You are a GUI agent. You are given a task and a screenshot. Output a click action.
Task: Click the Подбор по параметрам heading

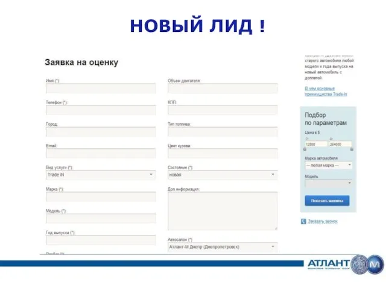click(x=326, y=119)
